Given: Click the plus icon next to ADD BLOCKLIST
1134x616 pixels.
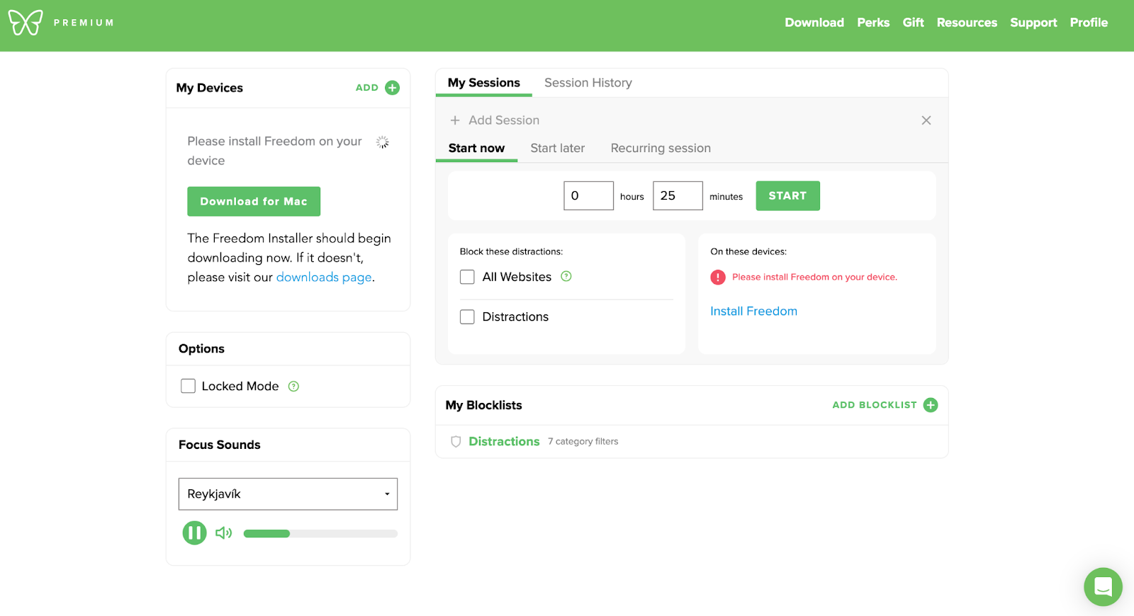Looking at the screenshot, I should (931, 405).
